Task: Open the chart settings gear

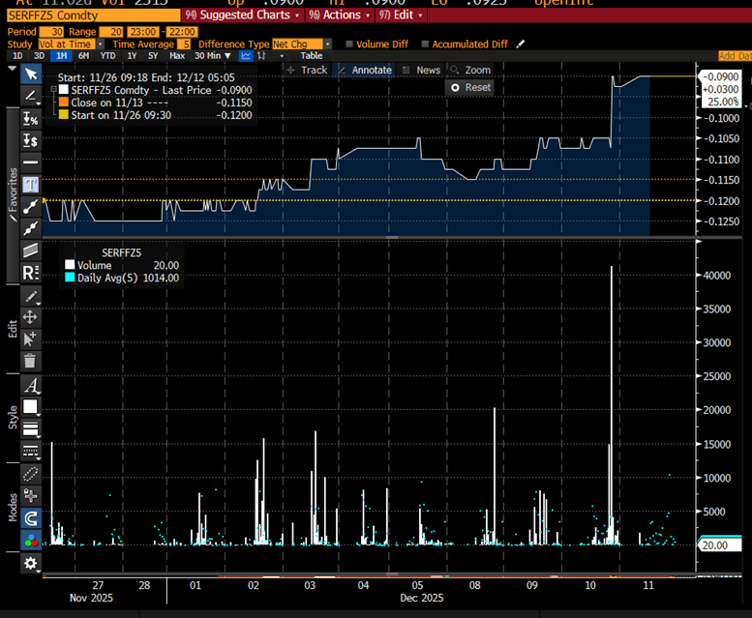Action: pyautogui.click(x=30, y=563)
